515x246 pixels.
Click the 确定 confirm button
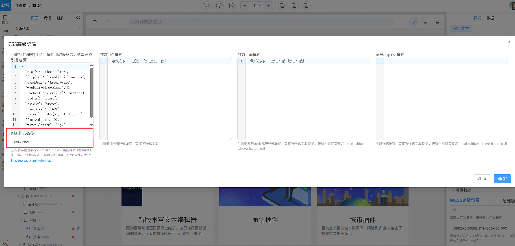[x=502, y=179]
